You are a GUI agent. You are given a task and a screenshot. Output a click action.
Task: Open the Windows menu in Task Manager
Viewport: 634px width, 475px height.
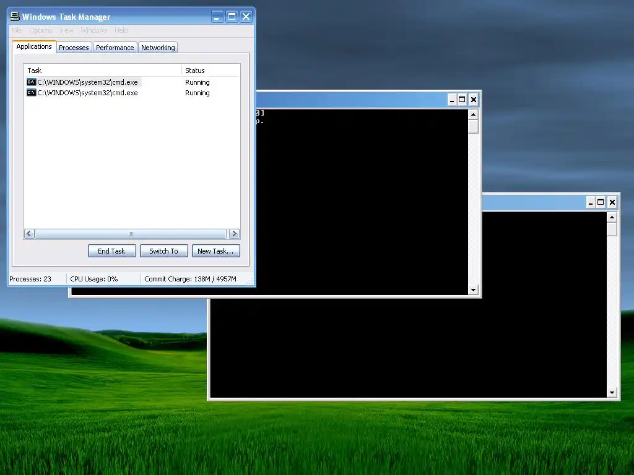point(94,30)
